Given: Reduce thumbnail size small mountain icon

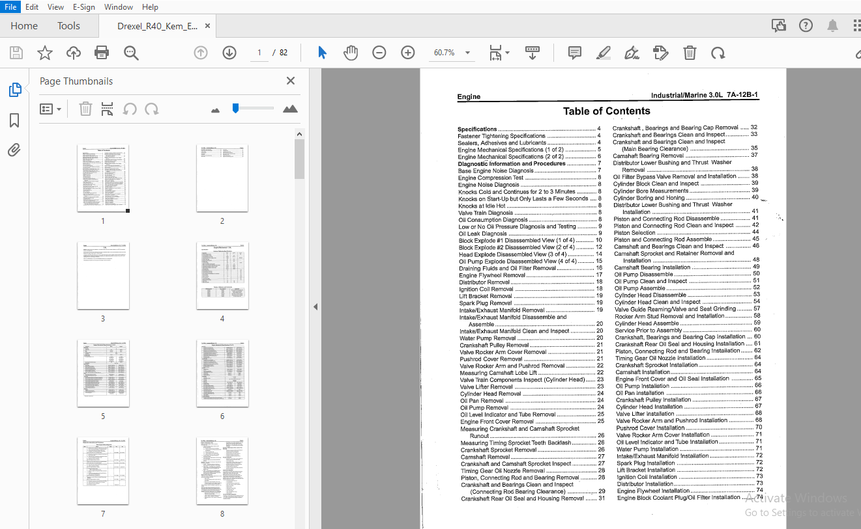Looking at the screenshot, I should coord(216,110).
